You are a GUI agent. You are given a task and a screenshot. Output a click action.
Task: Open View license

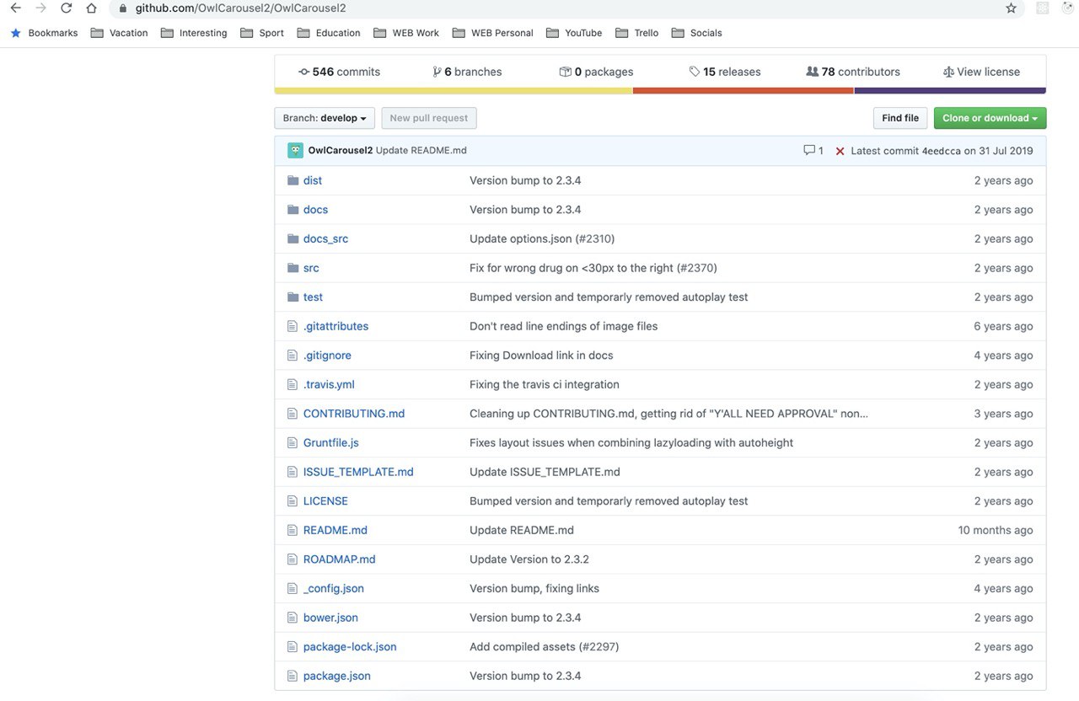tap(981, 72)
